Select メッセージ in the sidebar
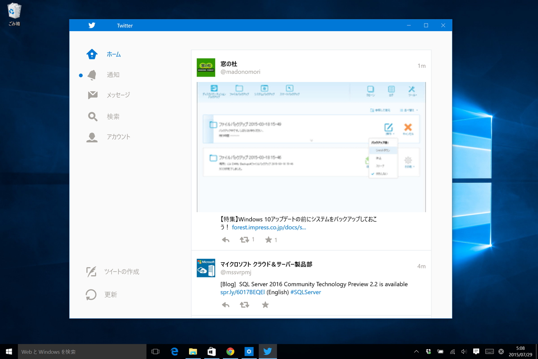The image size is (538, 359). 118,95
